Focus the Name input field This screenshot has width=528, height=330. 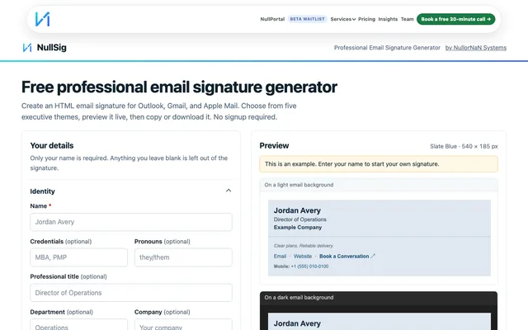click(x=131, y=222)
